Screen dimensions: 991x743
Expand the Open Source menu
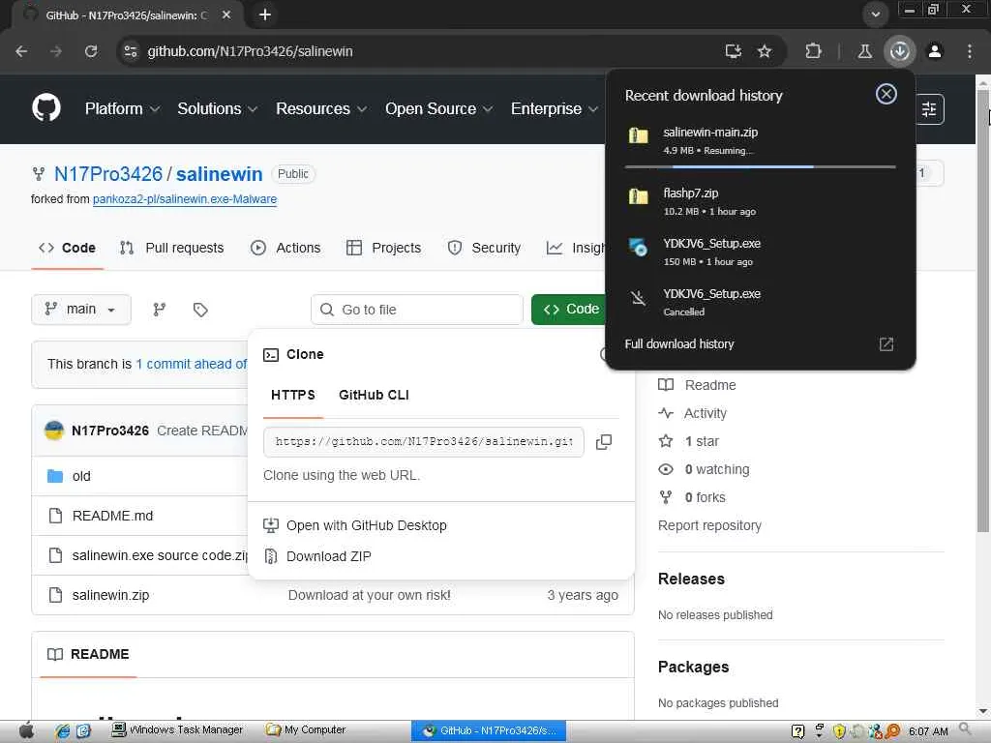(x=438, y=108)
